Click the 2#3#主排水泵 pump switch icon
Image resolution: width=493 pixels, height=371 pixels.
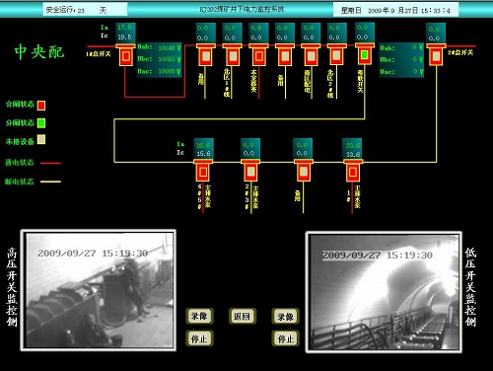pyautogui.click(x=250, y=172)
